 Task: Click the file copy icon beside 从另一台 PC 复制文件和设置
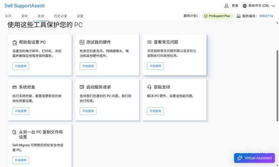coord(14,132)
